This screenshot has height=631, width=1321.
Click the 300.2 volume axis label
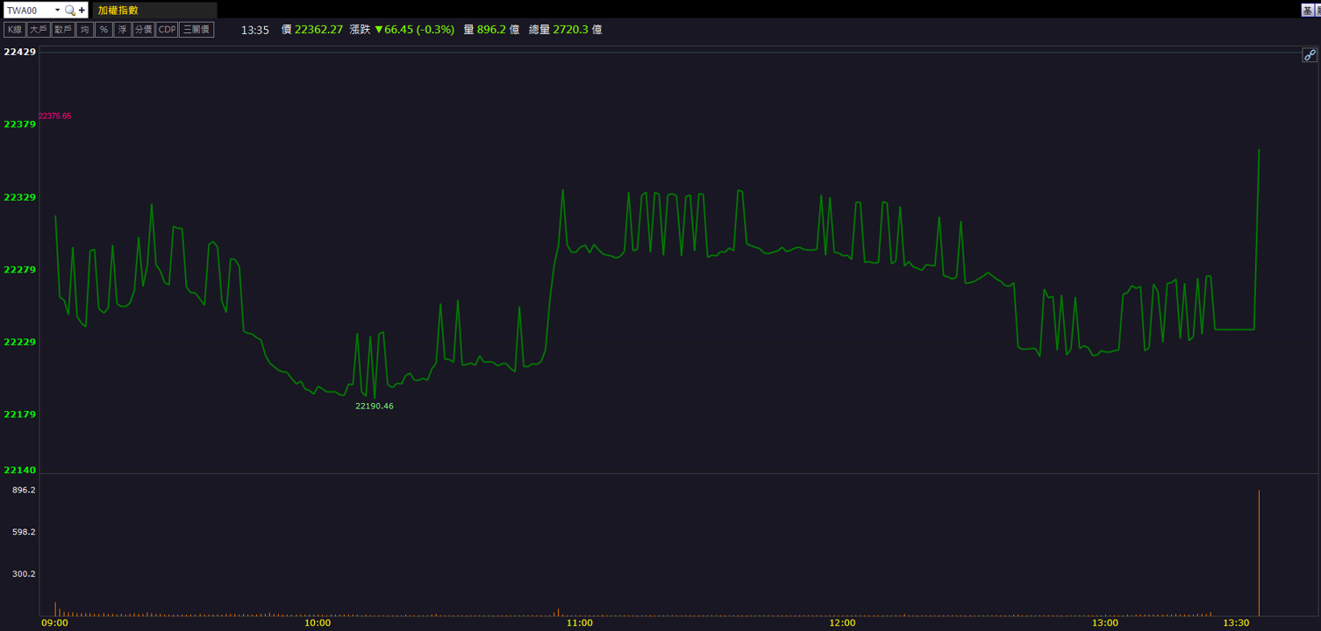[x=24, y=574]
